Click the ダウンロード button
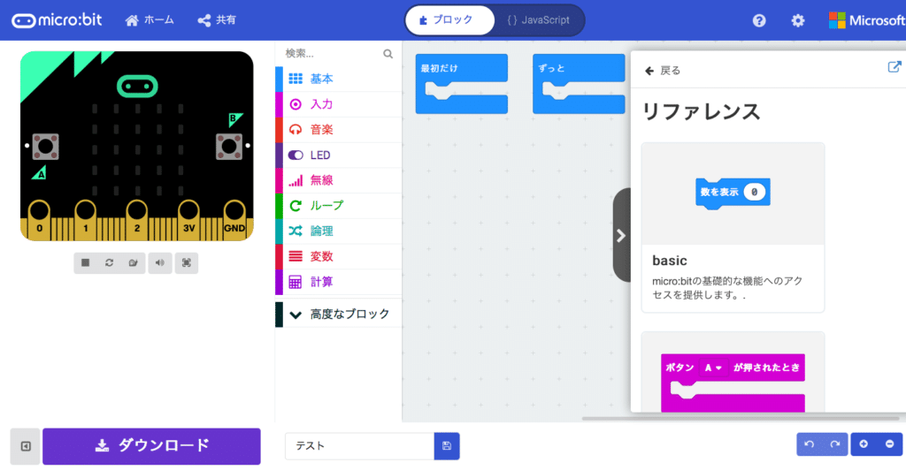This screenshot has width=906, height=470. coord(151,446)
